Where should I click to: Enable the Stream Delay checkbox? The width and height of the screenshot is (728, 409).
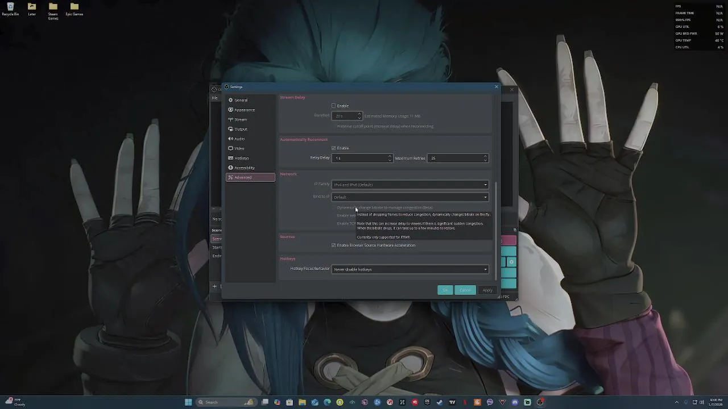(334, 106)
